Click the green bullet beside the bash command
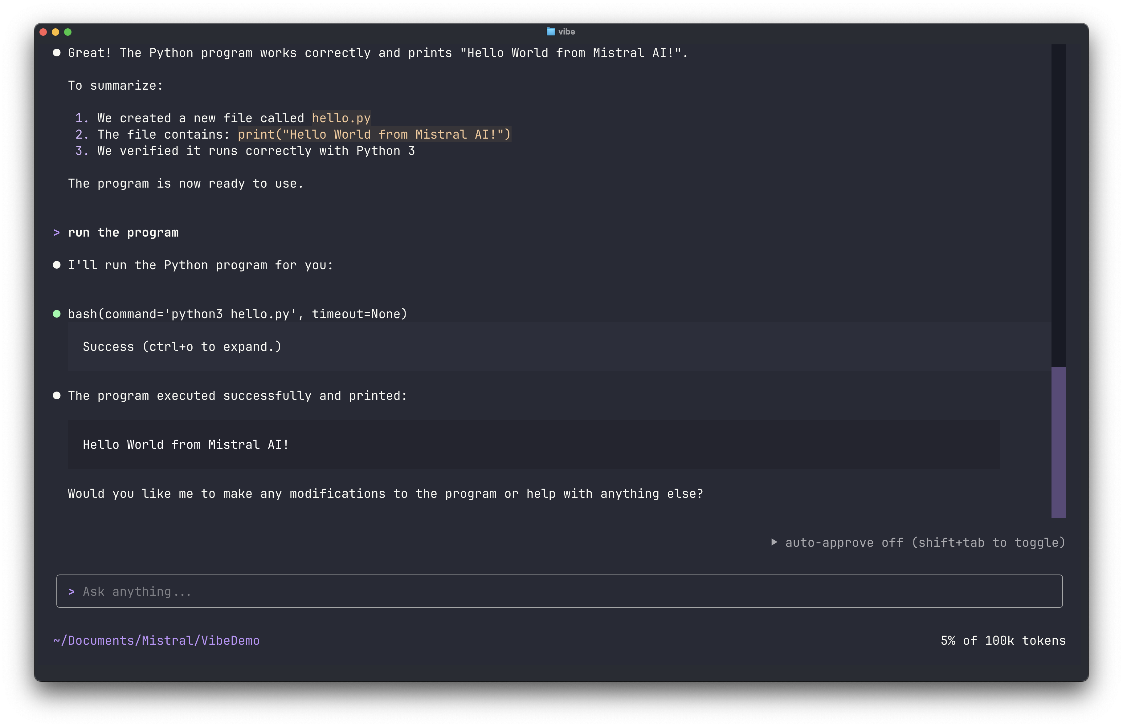This screenshot has height=727, width=1123. pyautogui.click(x=57, y=313)
